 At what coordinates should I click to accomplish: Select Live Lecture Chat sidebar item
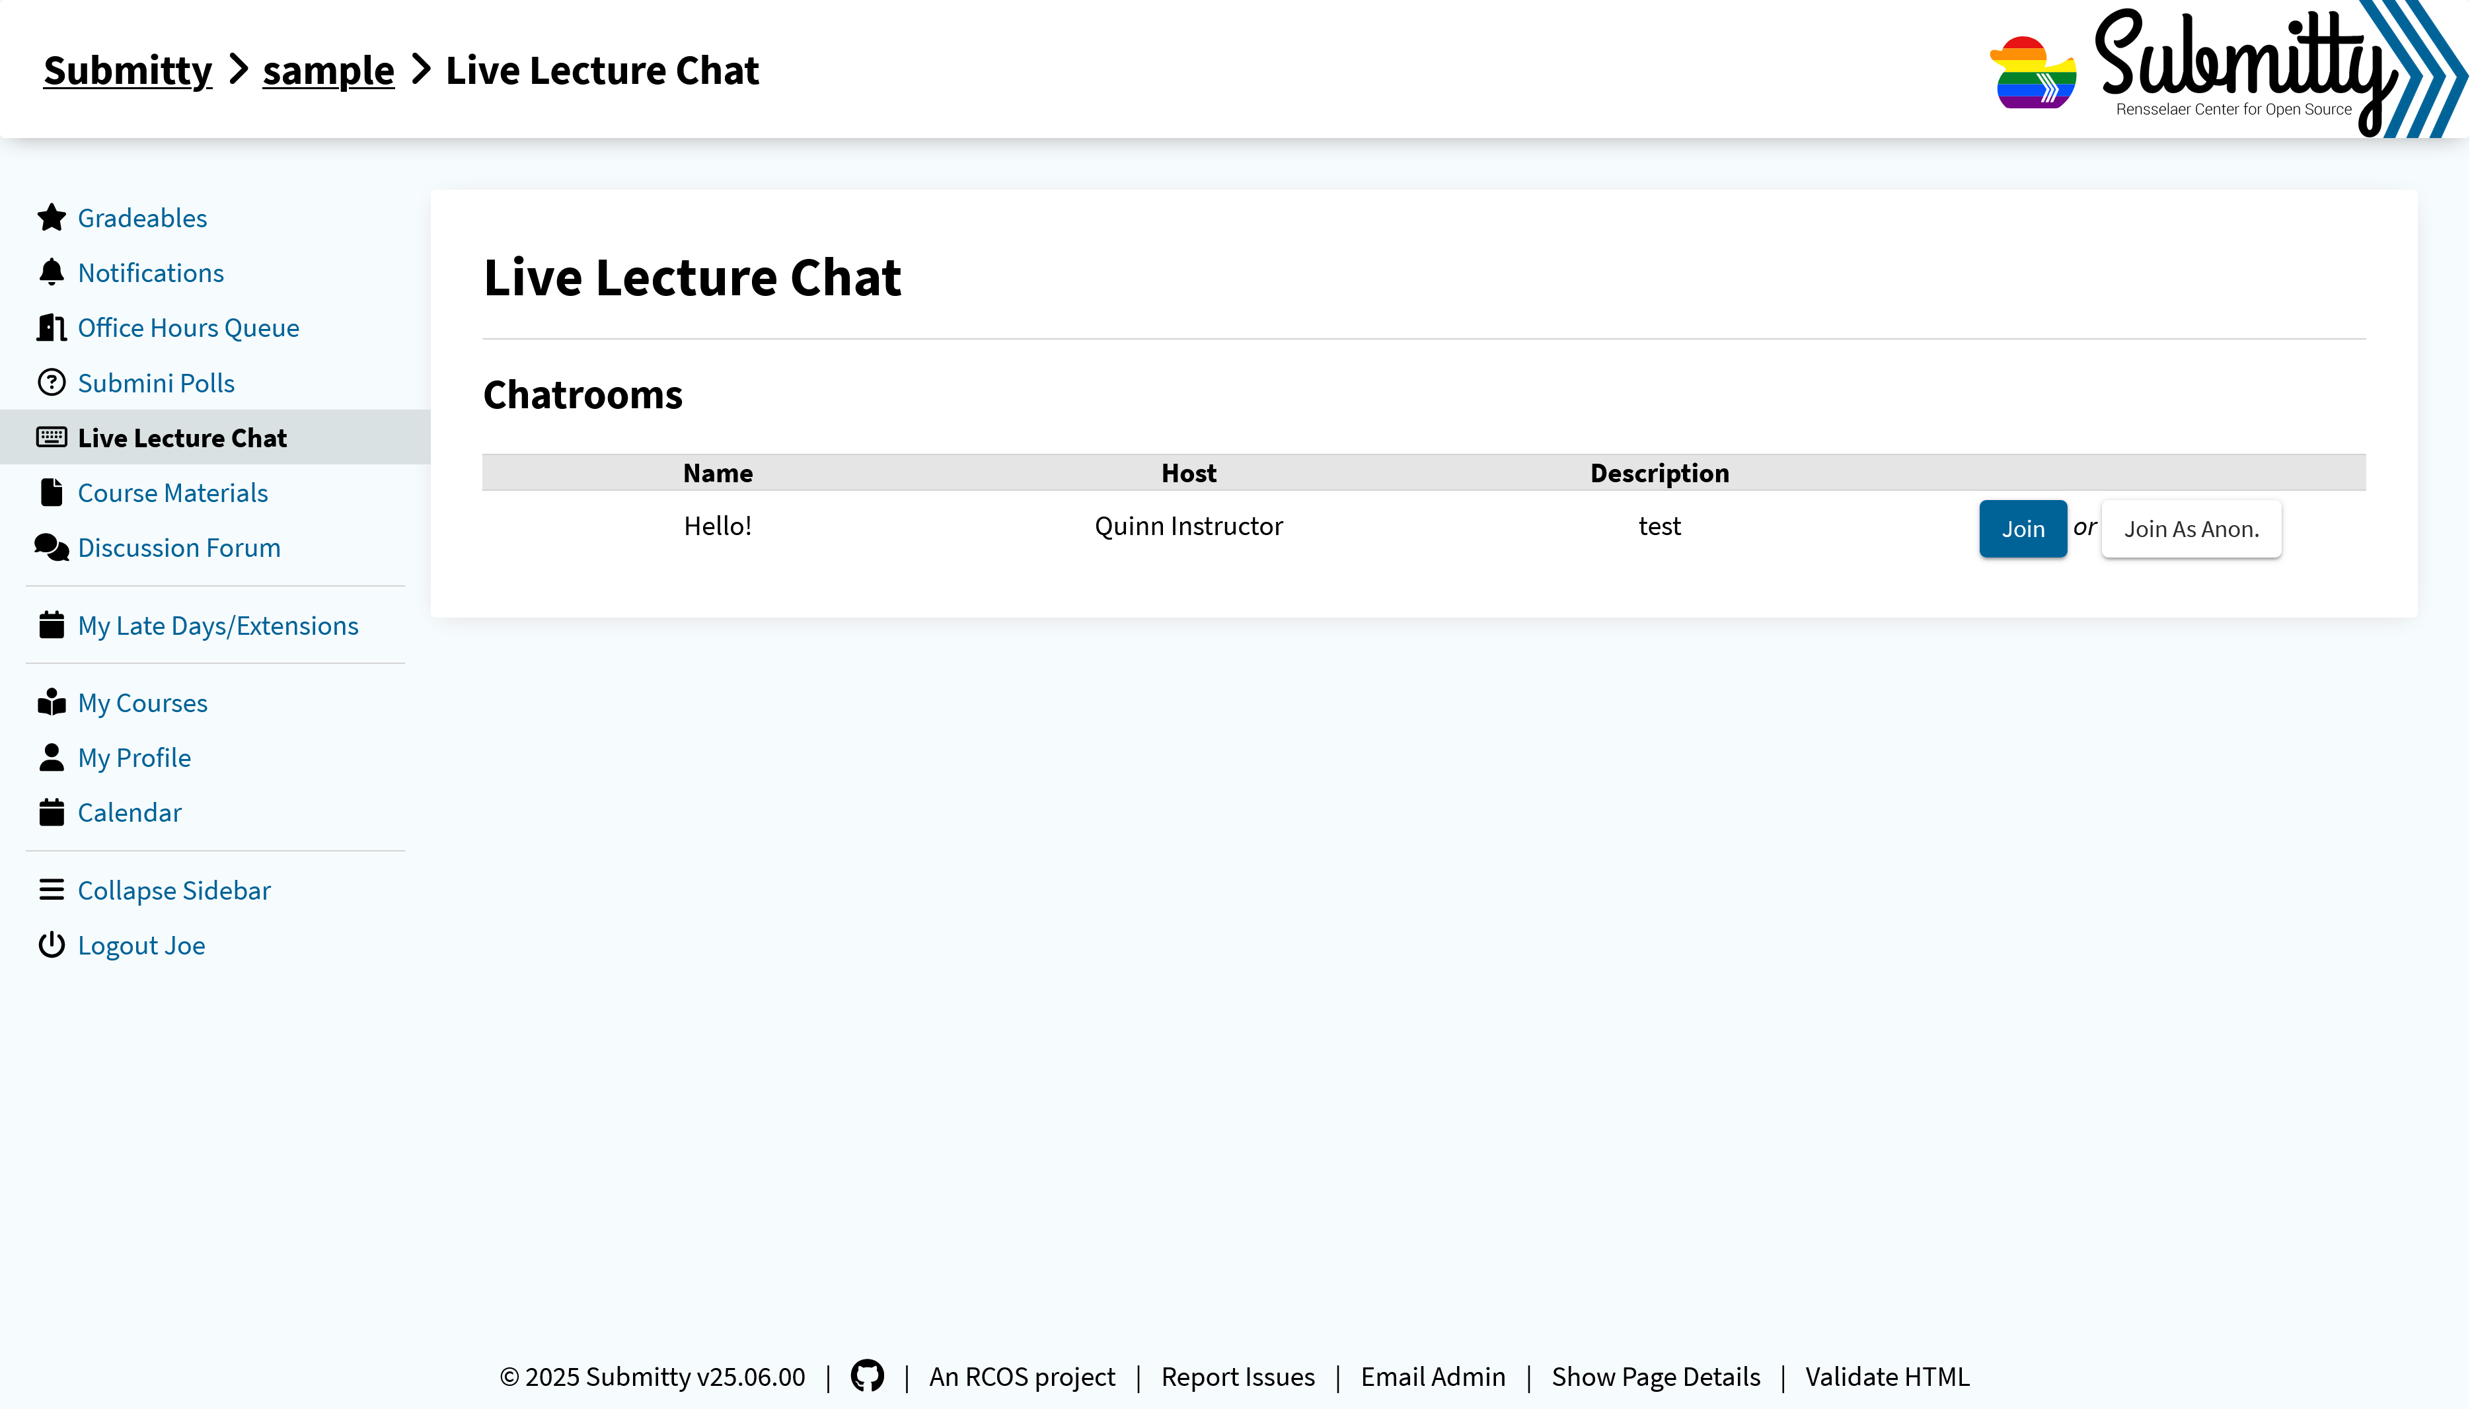(182, 437)
